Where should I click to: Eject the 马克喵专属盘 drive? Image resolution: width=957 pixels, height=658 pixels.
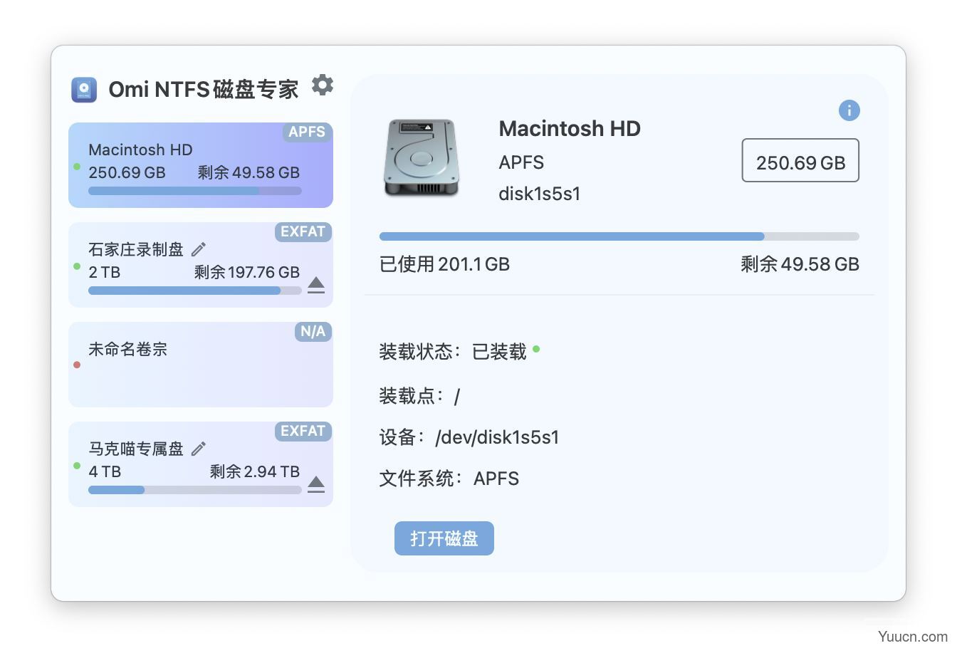point(316,484)
